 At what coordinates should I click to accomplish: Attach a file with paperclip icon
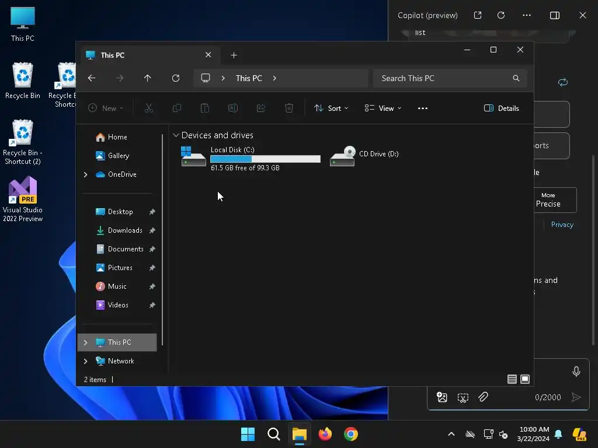pos(483,397)
